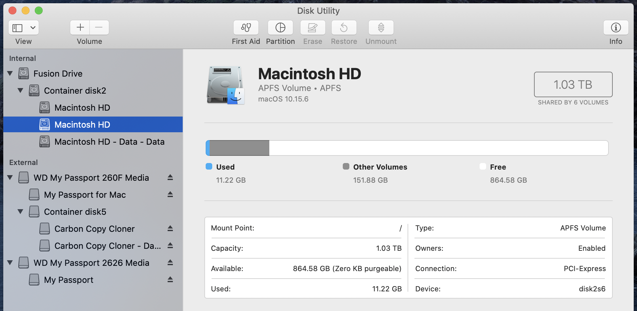Toggle the sidebar View icon

[x=17, y=28]
